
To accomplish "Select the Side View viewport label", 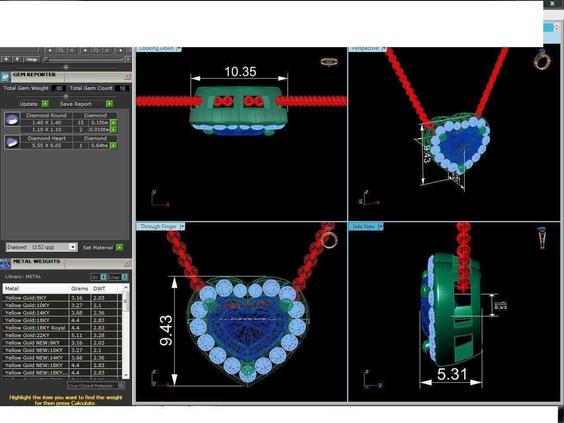I will pyautogui.click(x=364, y=226).
